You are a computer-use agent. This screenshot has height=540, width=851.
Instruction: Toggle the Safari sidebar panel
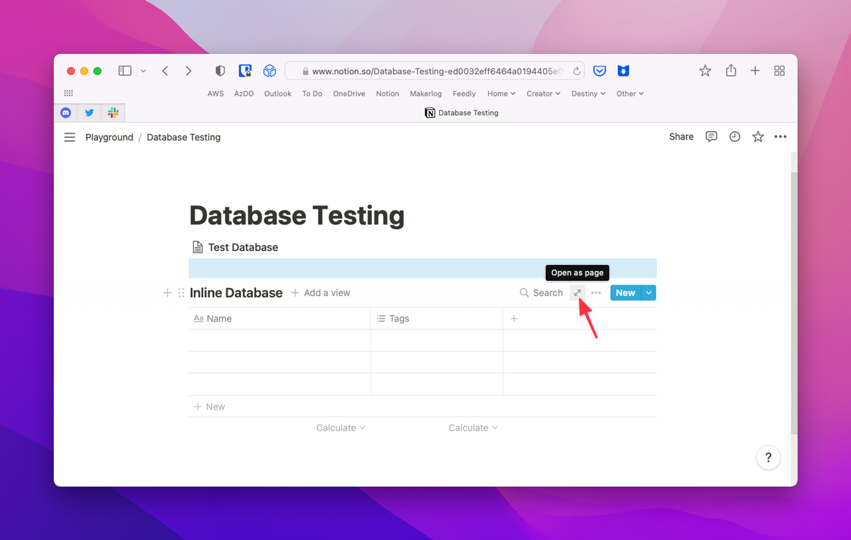(x=125, y=71)
